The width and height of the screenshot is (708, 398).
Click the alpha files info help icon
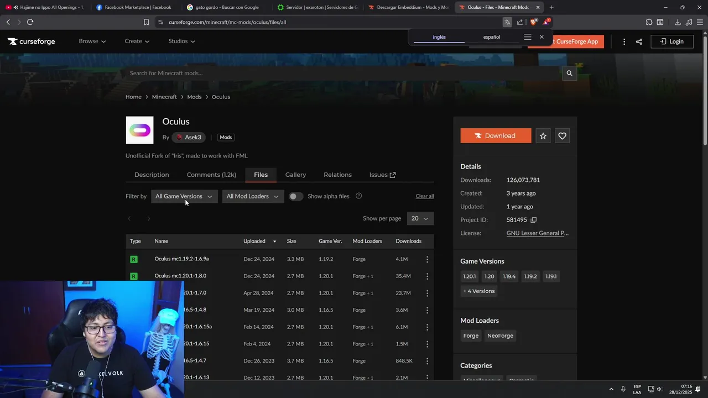click(358, 196)
